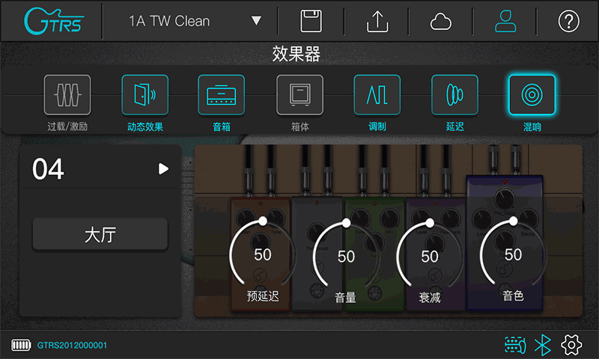Click the 动态效果 label
This screenshot has width=599, height=359.
click(145, 126)
